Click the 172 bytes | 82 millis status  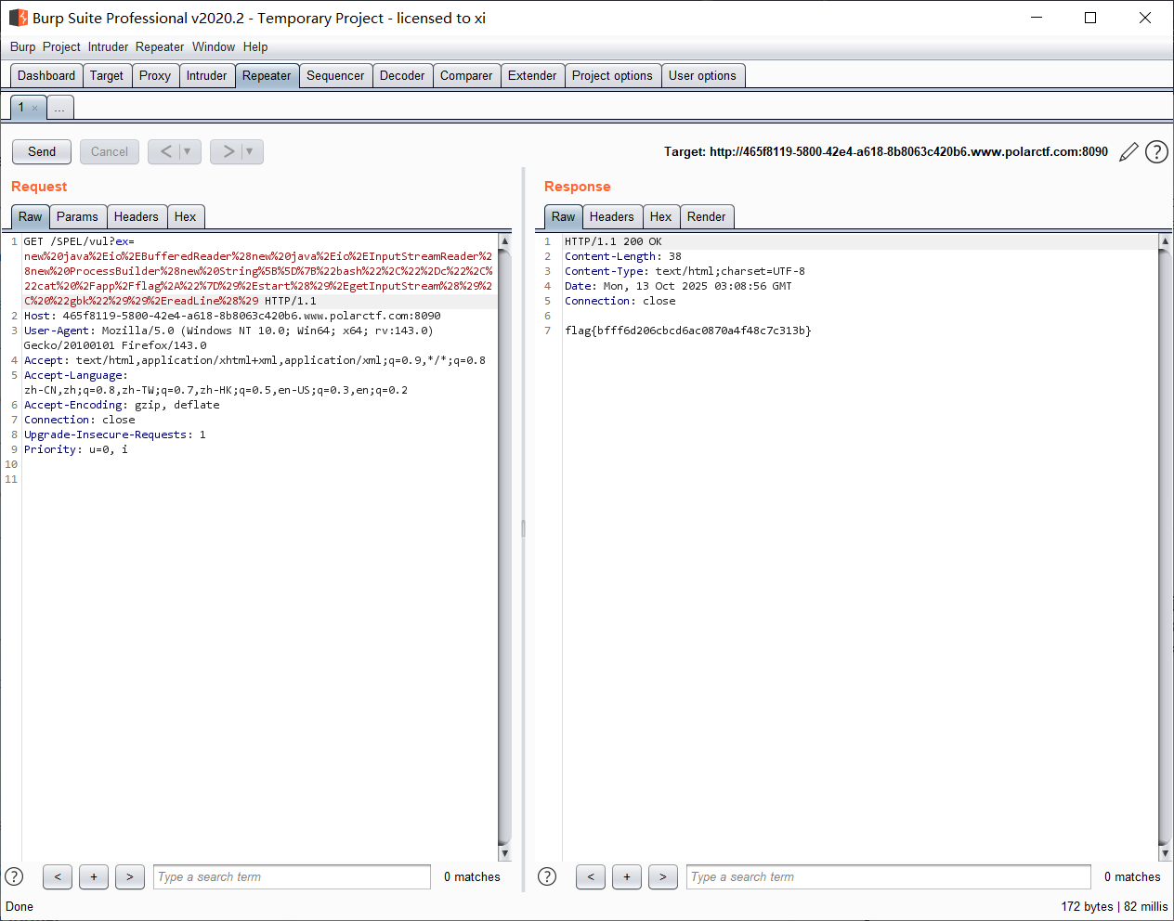tap(1115, 906)
